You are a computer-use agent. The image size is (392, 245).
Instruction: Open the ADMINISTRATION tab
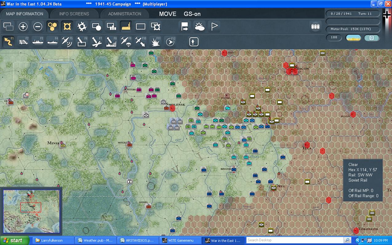[x=125, y=14]
